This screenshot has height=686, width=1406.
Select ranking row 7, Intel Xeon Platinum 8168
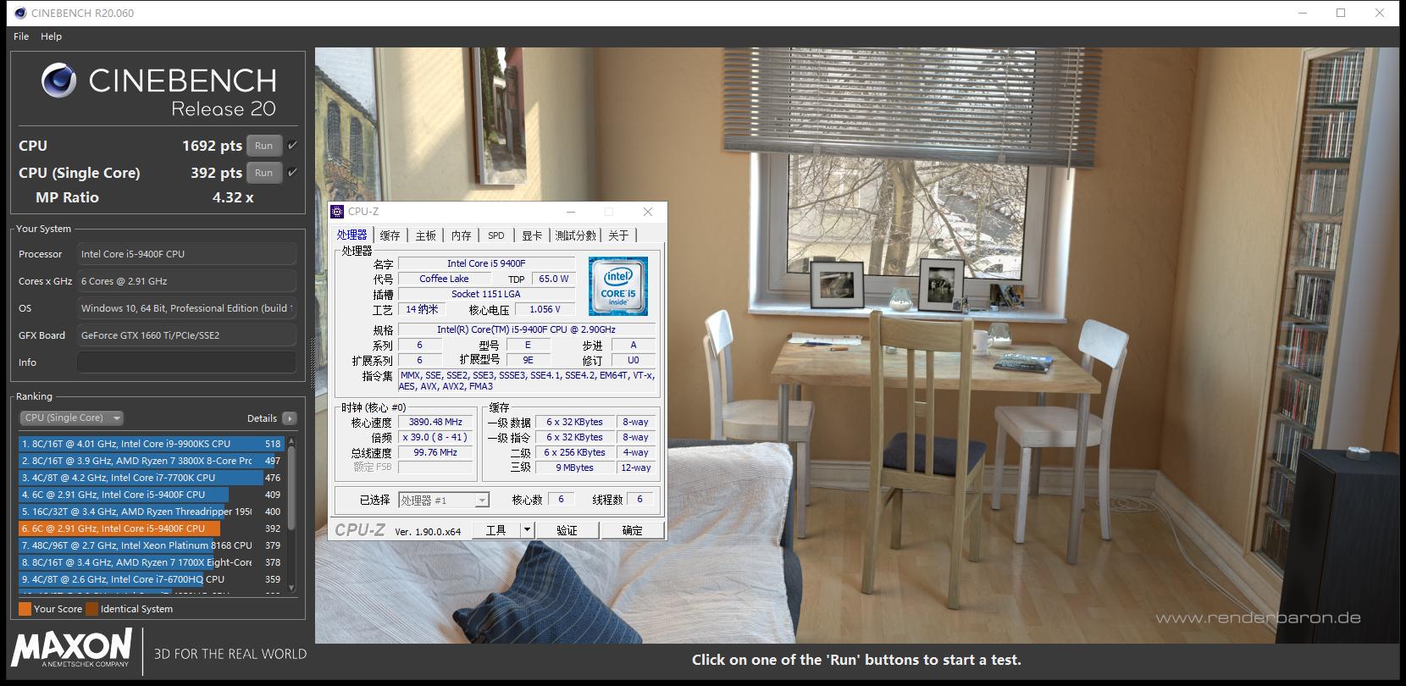point(151,545)
